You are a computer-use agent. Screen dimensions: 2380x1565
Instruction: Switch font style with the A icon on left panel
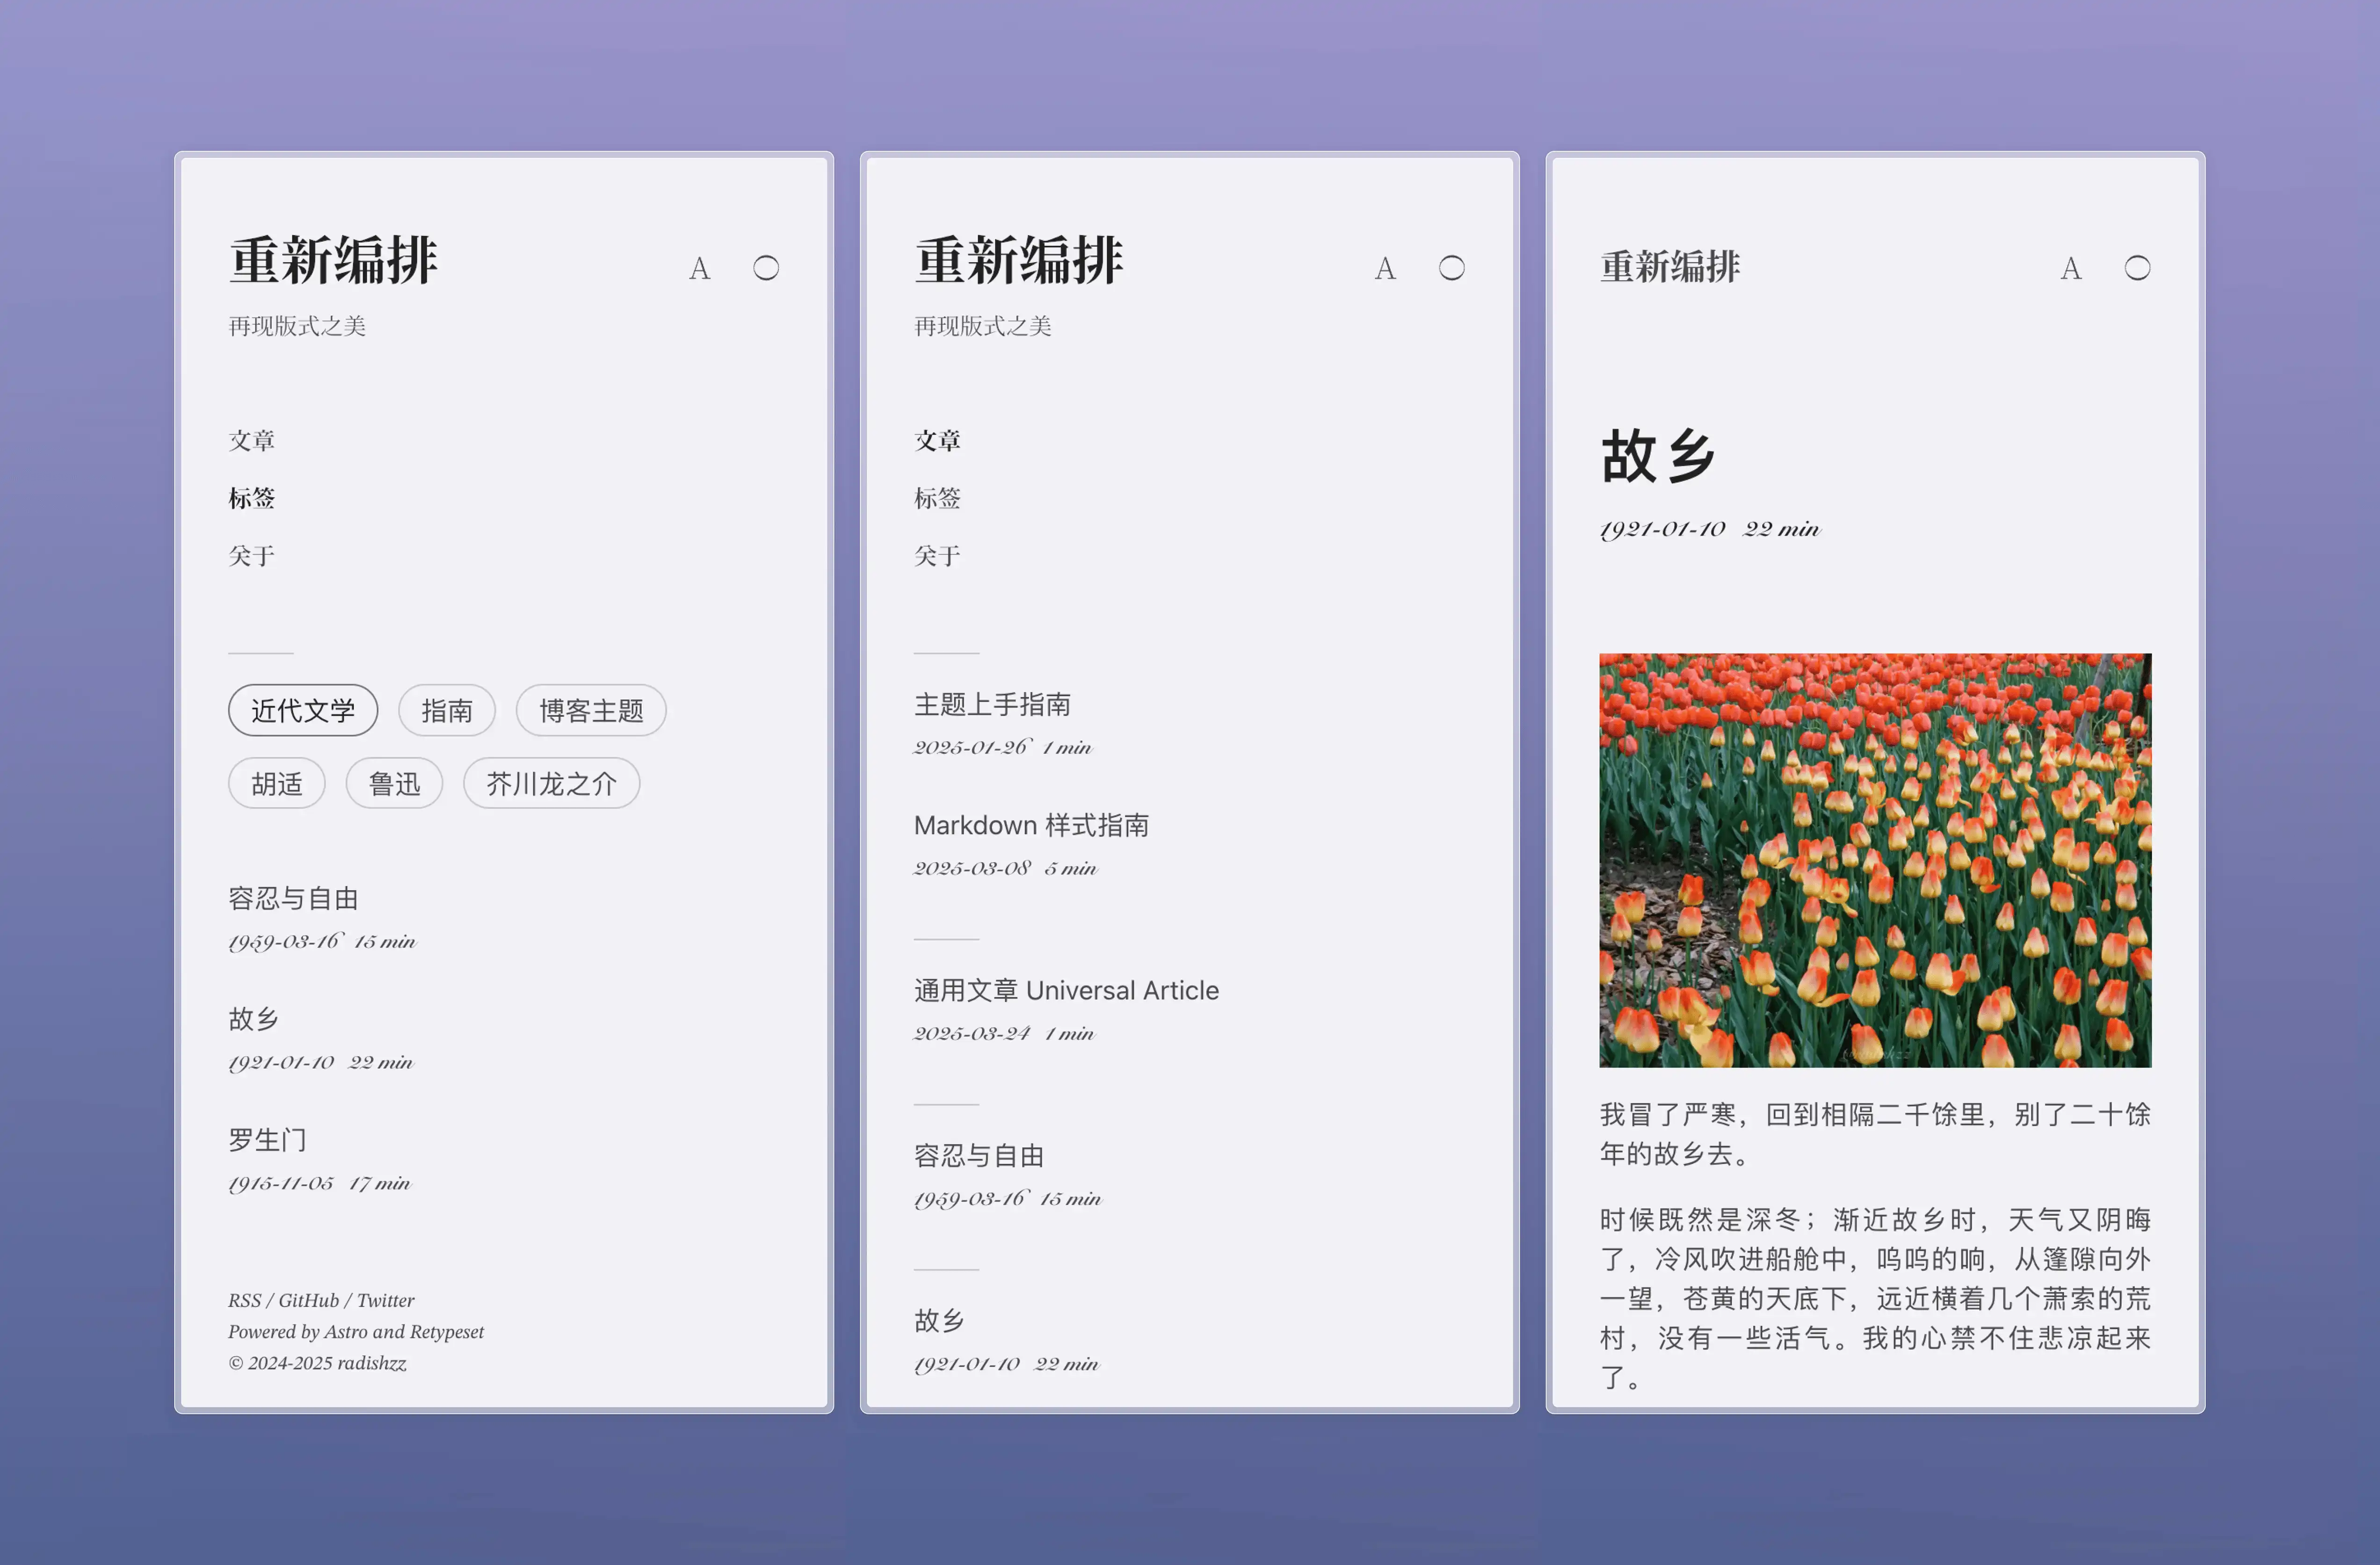point(700,268)
